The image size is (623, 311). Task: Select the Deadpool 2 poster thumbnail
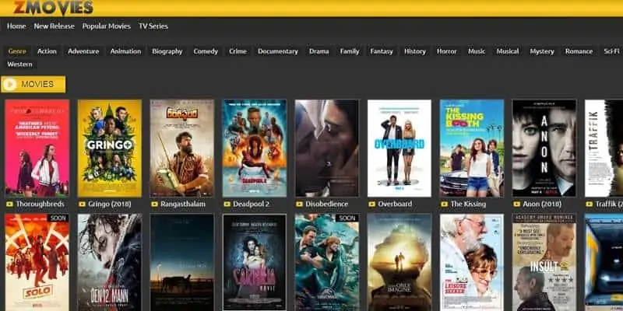(x=254, y=148)
